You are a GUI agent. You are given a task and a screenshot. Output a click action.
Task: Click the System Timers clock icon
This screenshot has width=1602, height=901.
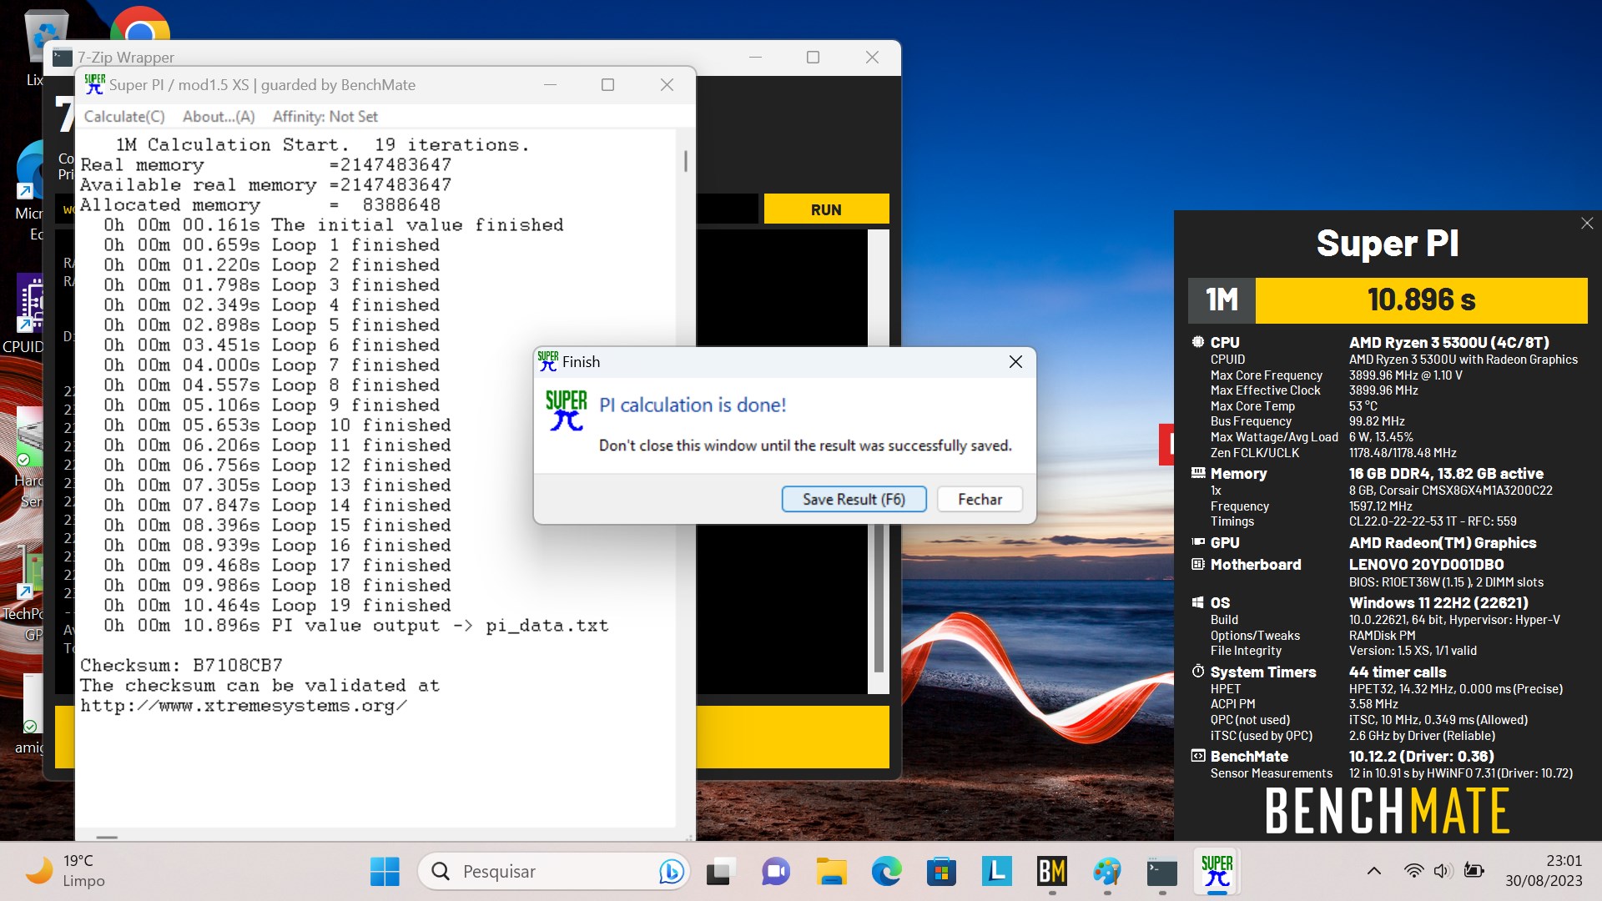[x=1198, y=672]
